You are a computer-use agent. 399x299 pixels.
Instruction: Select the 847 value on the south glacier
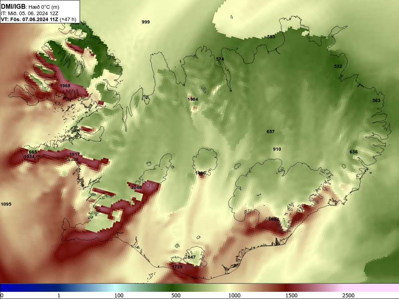[x=192, y=257]
